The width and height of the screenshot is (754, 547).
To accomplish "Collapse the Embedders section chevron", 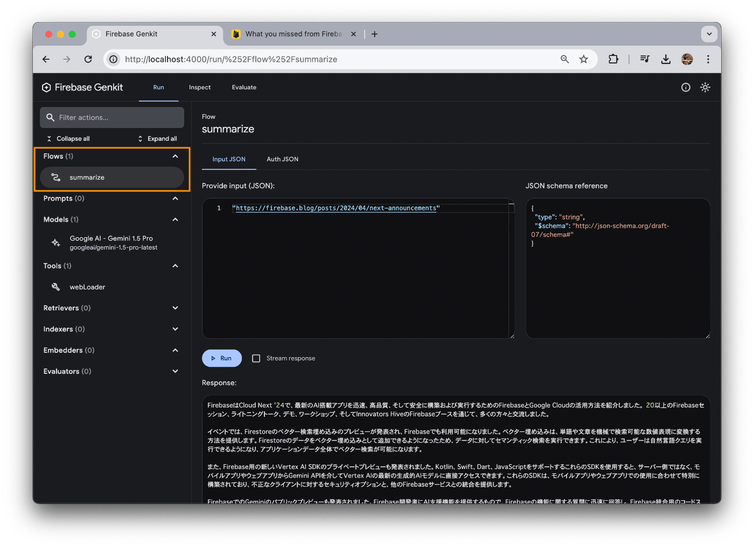I will 175,350.
